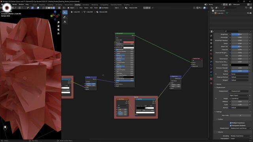Open node editor Add menu
This screenshot has height=142, width=253.
[x=91, y=8]
